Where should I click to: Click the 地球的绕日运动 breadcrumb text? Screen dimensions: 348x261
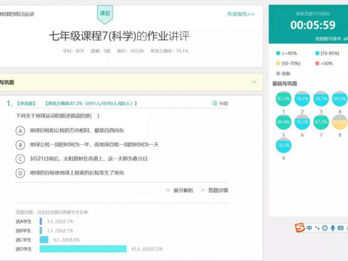(17, 14)
